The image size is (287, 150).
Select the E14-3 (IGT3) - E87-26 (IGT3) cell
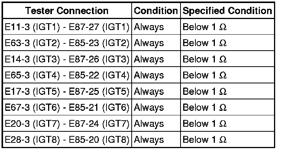(67, 59)
